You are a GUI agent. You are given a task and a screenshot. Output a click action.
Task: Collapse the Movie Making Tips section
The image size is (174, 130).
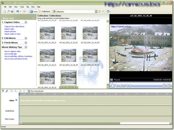(26, 47)
